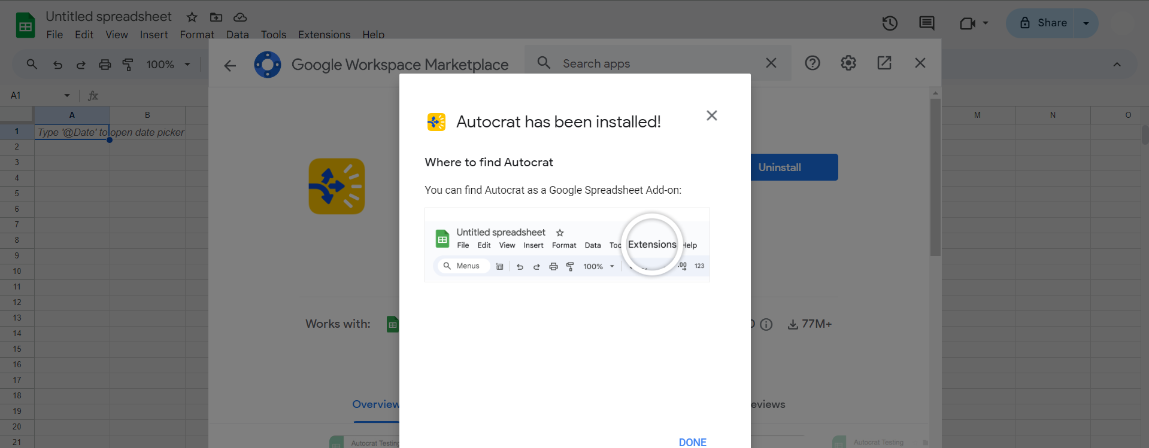Open version history clock icon

pyautogui.click(x=890, y=23)
